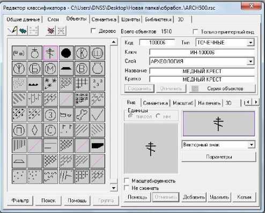265x213 pixels.
Task: Click scrollbar up arrow in symbol list
Action: point(114,42)
